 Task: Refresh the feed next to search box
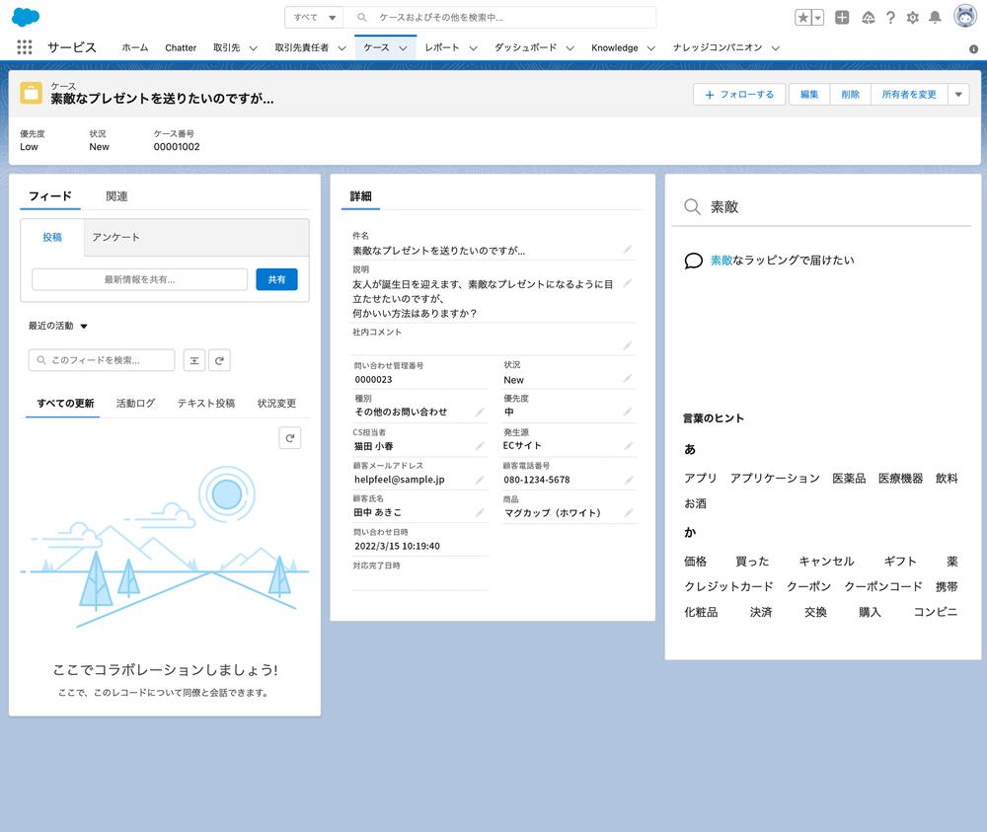coord(219,360)
